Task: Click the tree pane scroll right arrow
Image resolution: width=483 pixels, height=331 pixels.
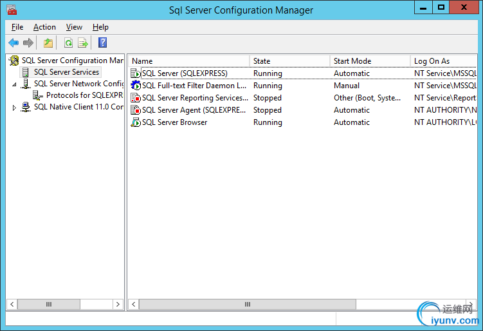Action: pyautogui.click(x=118, y=304)
